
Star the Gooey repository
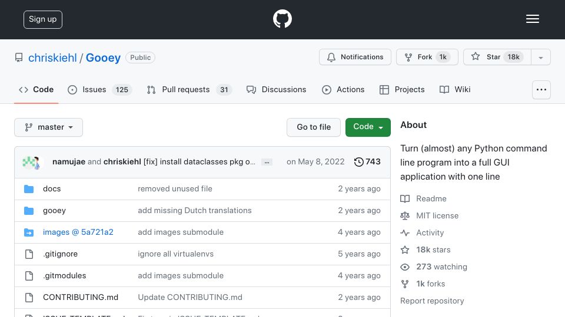[x=497, y=57]
